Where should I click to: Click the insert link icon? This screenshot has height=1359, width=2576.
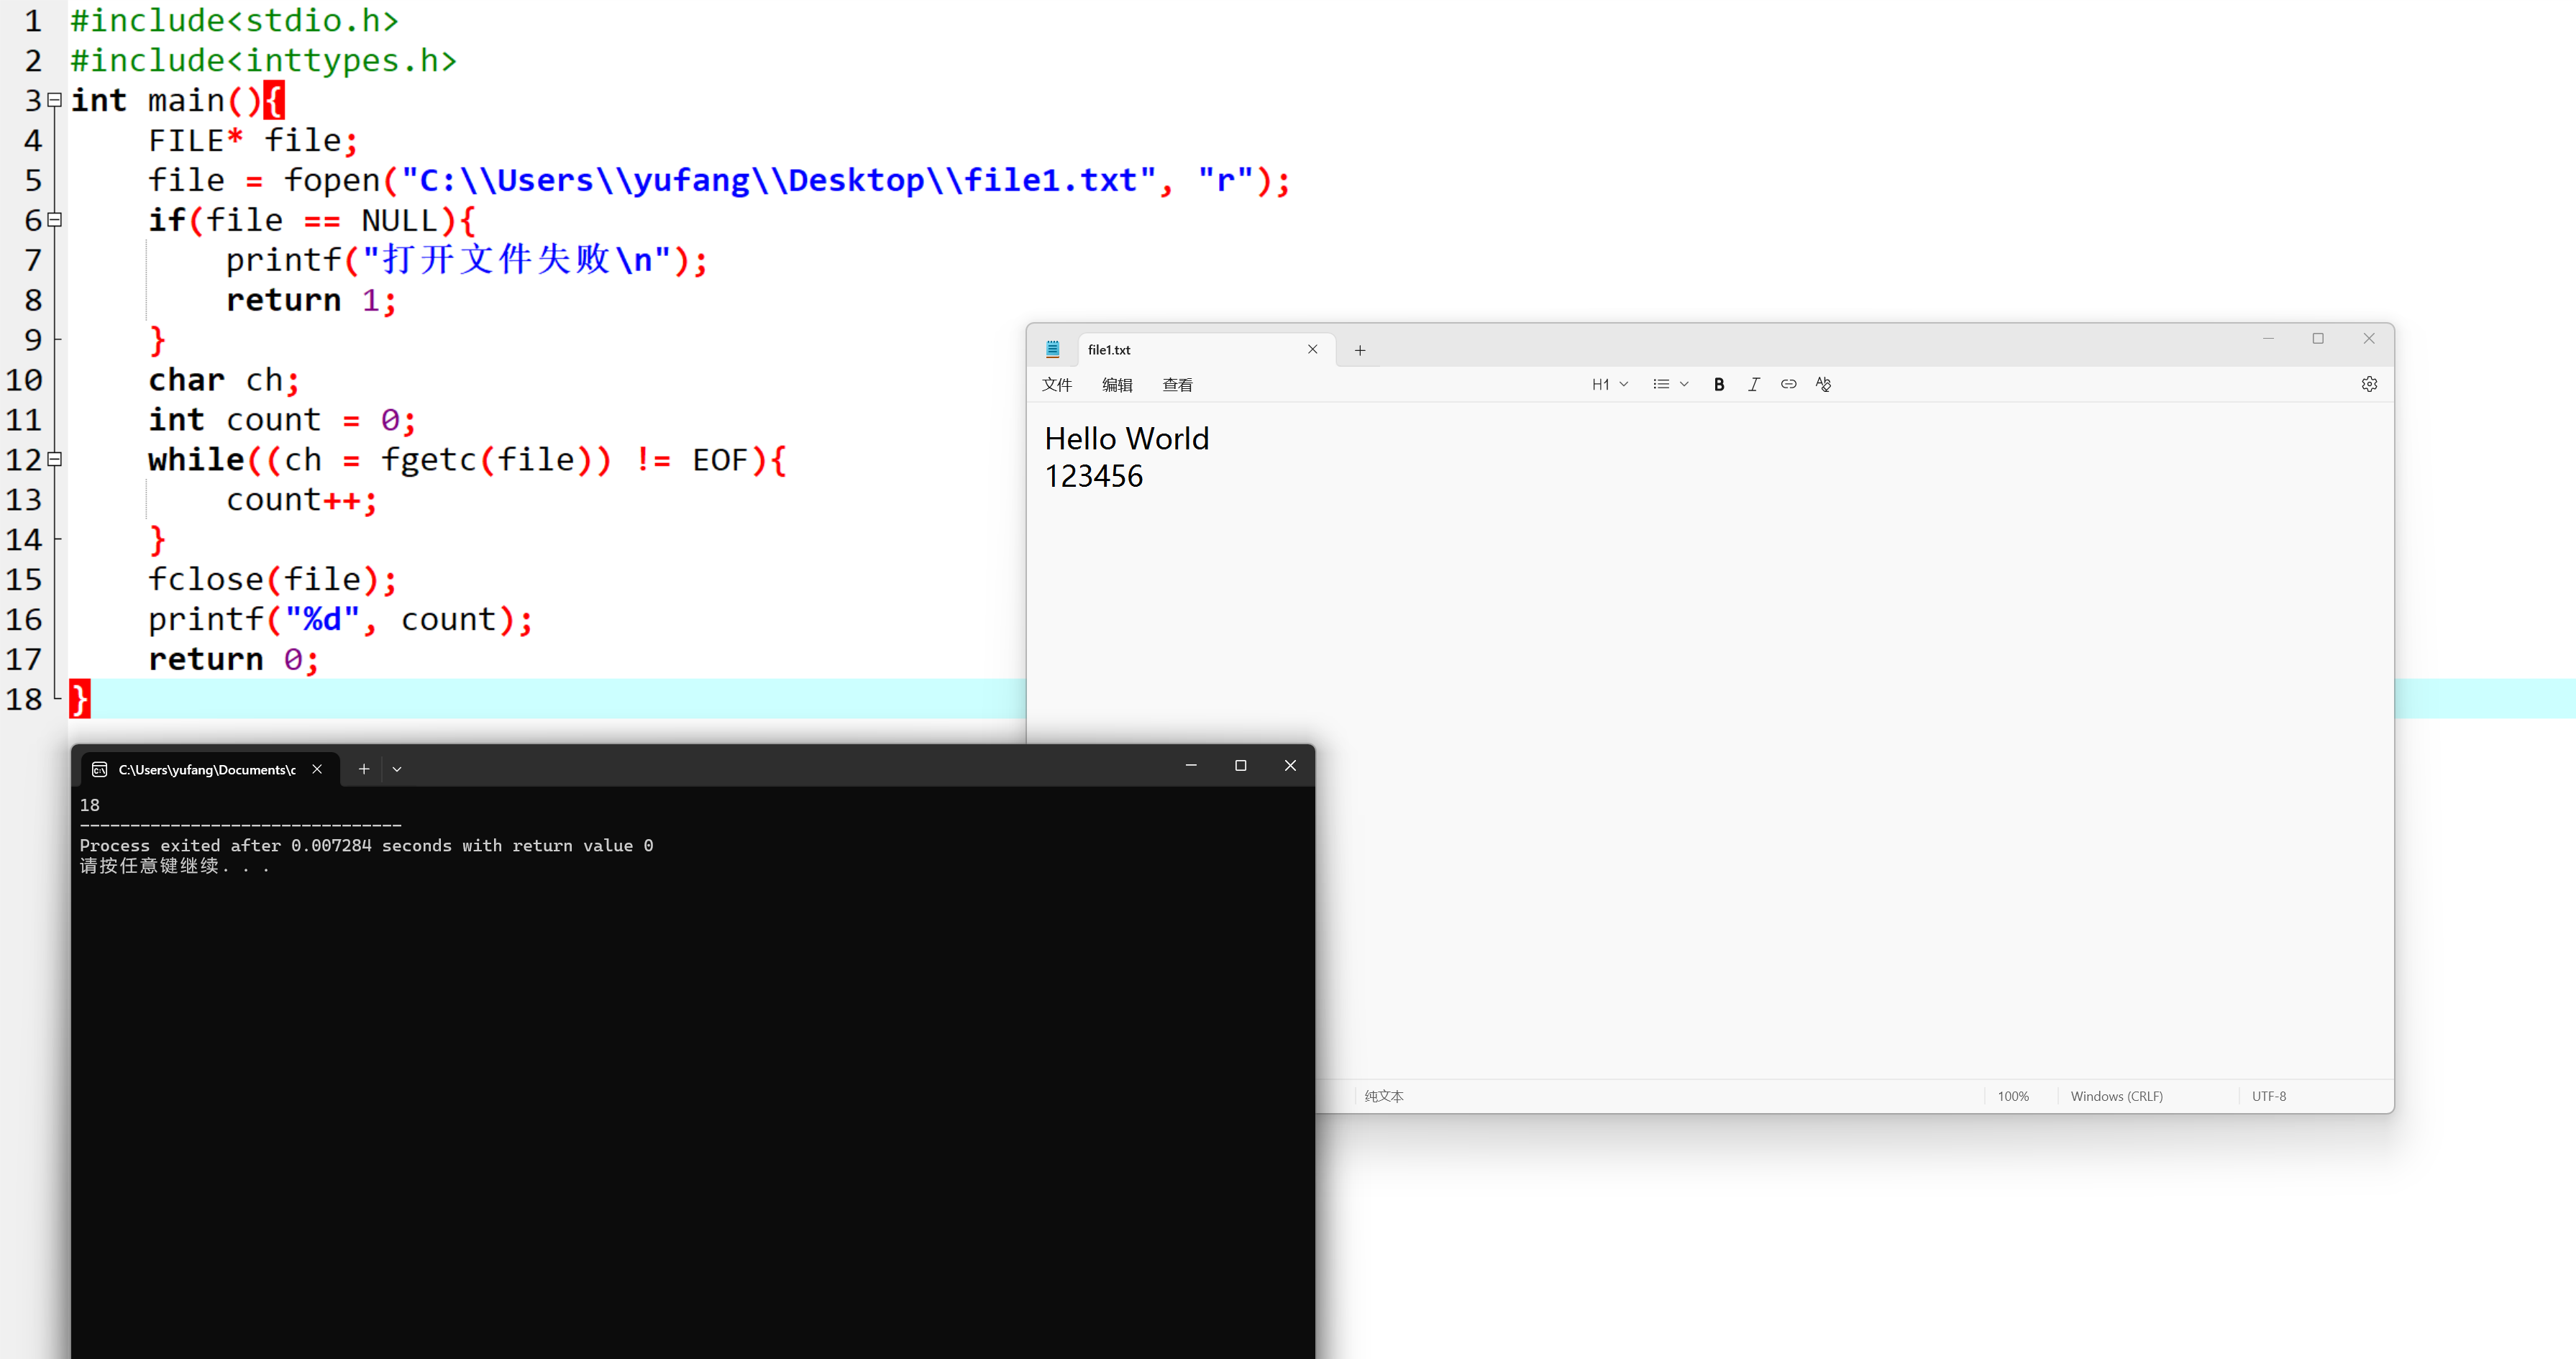click(x=1788, y=384)
